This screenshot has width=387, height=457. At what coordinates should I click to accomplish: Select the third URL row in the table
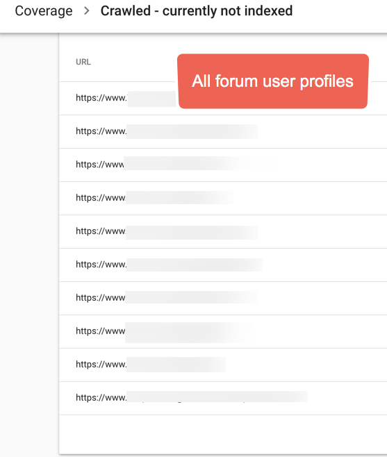click(x=223, y=165)
